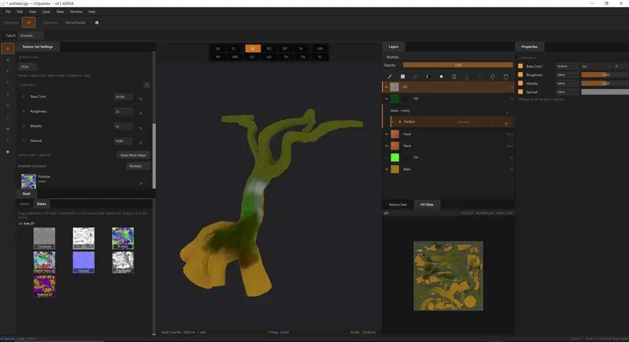
Task: Select the M tool in the left sidebar
Action: click(x=8, y=128)
